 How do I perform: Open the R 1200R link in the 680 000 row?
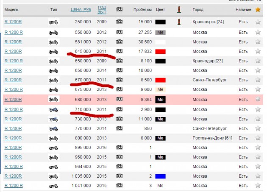coord(13,99)
